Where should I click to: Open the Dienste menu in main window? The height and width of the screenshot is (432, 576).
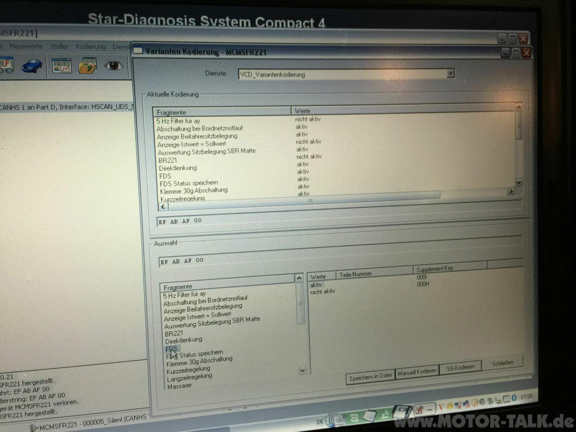click(121, 47)
